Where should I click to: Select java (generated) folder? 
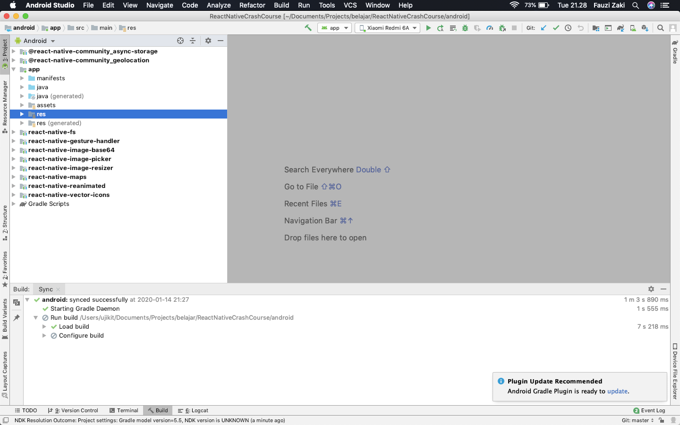pyautogui.click(x=60, y=96)
